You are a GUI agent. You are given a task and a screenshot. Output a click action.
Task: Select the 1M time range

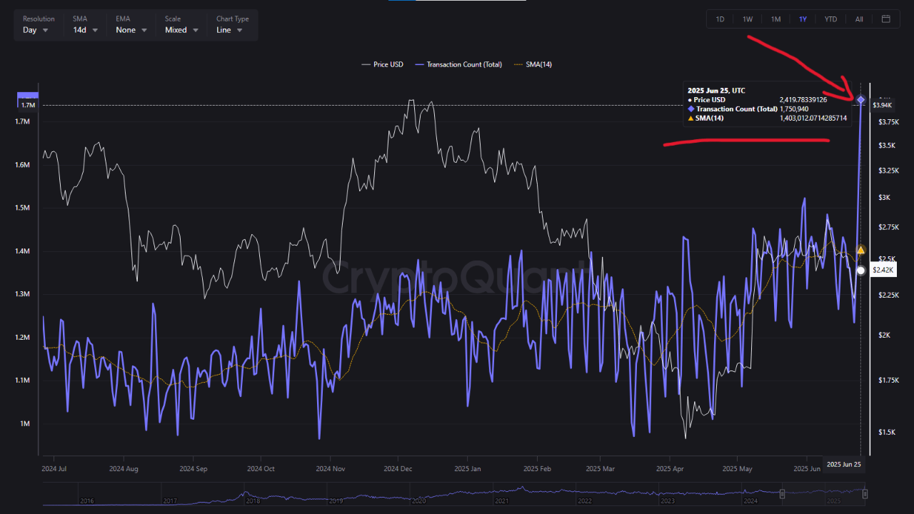tap(775, 19)
